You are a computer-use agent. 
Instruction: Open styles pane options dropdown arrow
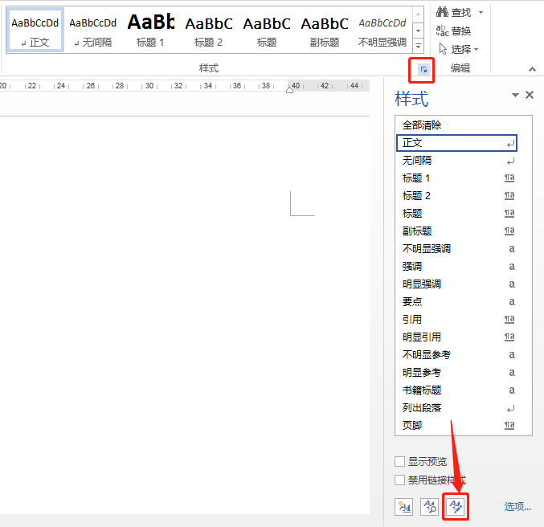click(x=515, y=95)
